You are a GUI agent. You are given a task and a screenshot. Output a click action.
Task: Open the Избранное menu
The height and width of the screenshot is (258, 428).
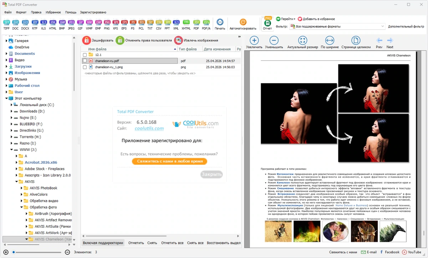coord(53,12)
